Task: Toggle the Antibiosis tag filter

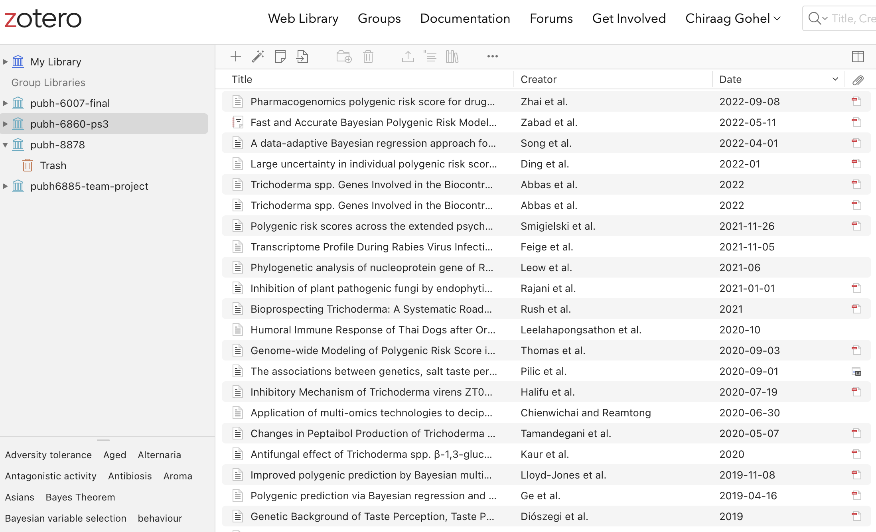Action: 130,476
